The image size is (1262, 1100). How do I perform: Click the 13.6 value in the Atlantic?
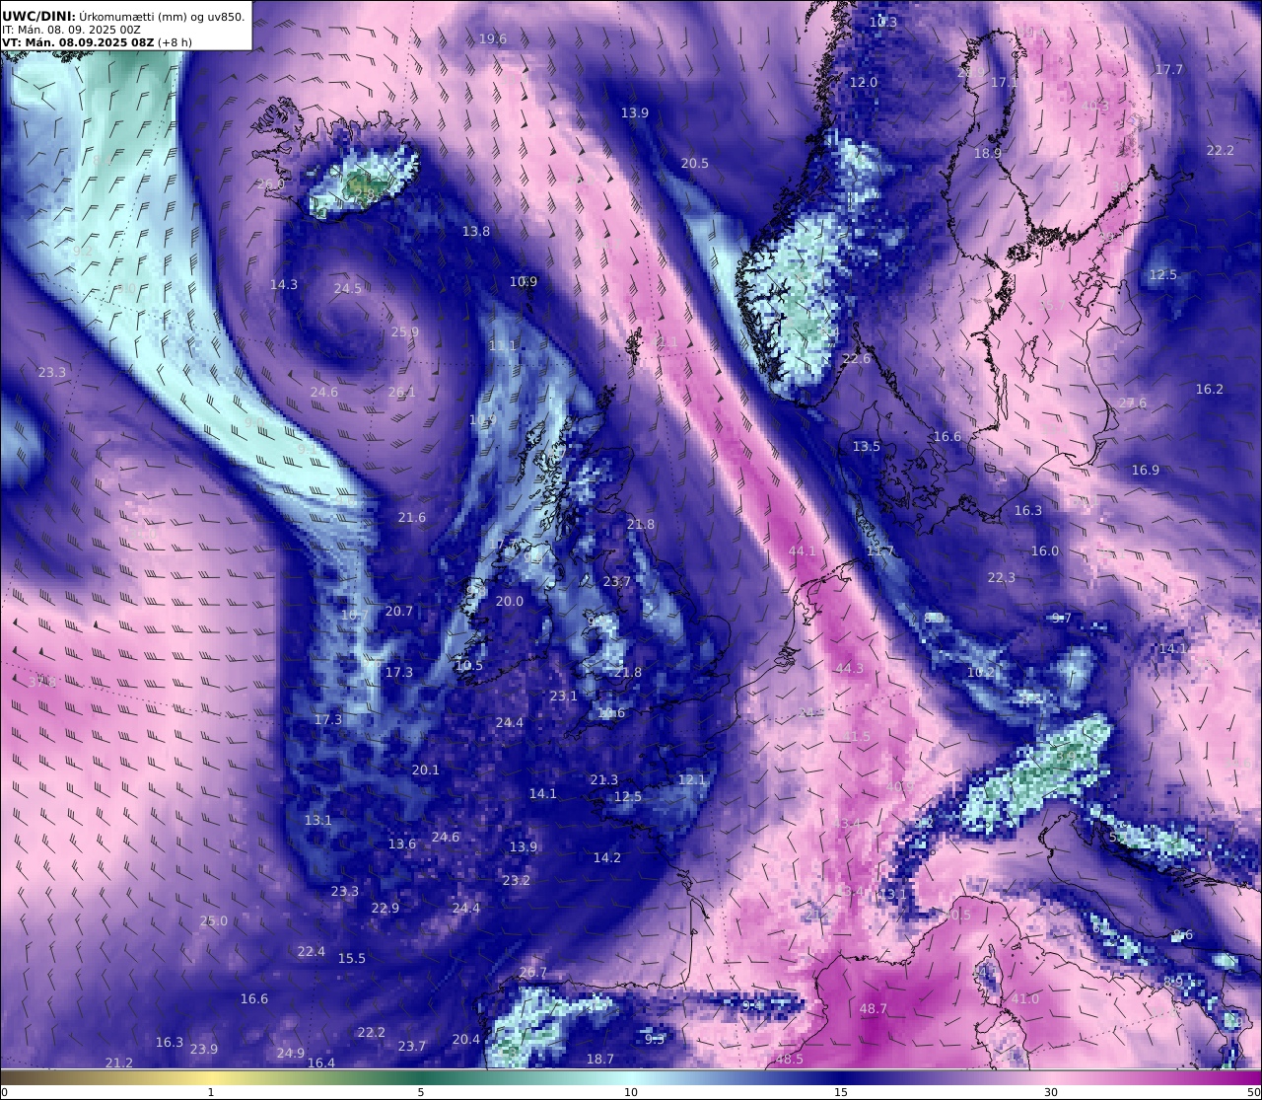click(x=402, y=844)
